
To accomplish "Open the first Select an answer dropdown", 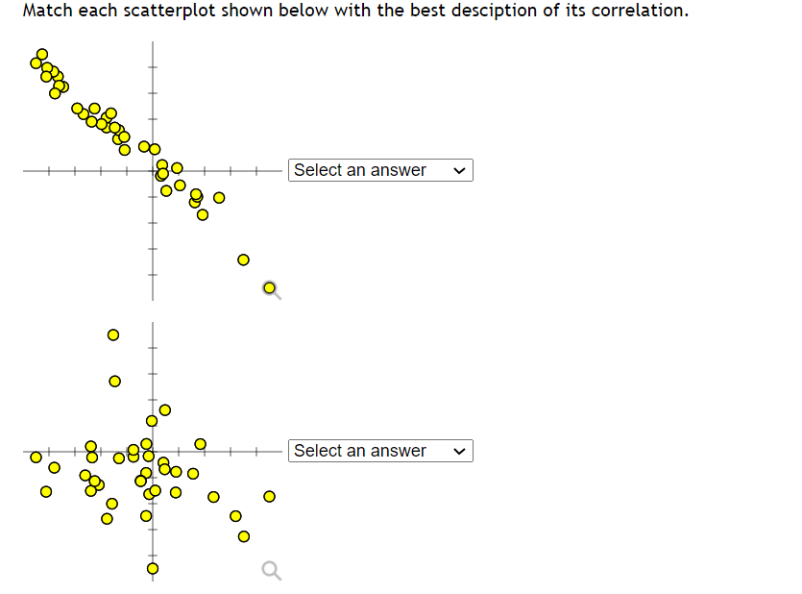I will 380,170.
